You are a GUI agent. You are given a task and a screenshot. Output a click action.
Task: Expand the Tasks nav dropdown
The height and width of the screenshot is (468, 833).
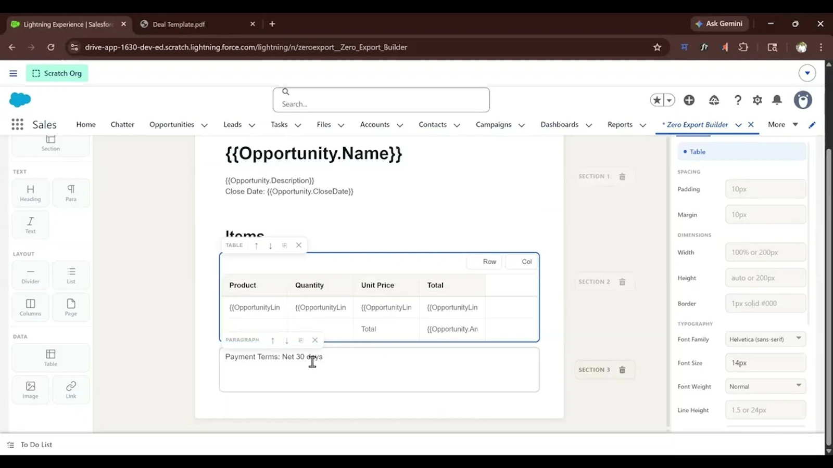(298, 125)
